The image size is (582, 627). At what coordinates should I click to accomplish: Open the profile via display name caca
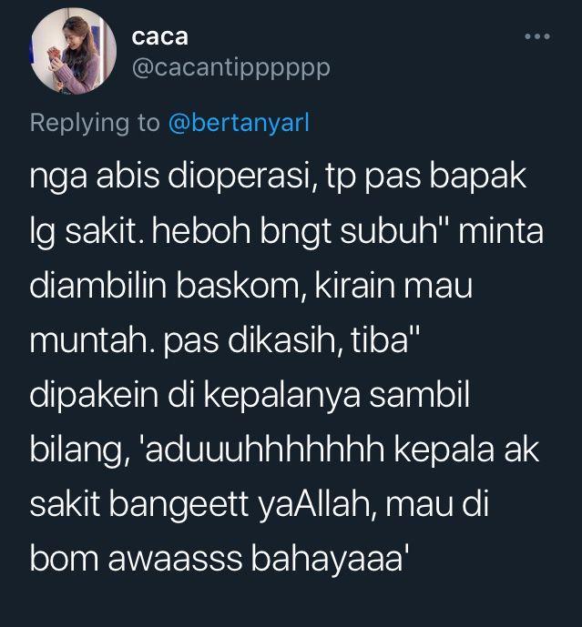click(159, 37)
